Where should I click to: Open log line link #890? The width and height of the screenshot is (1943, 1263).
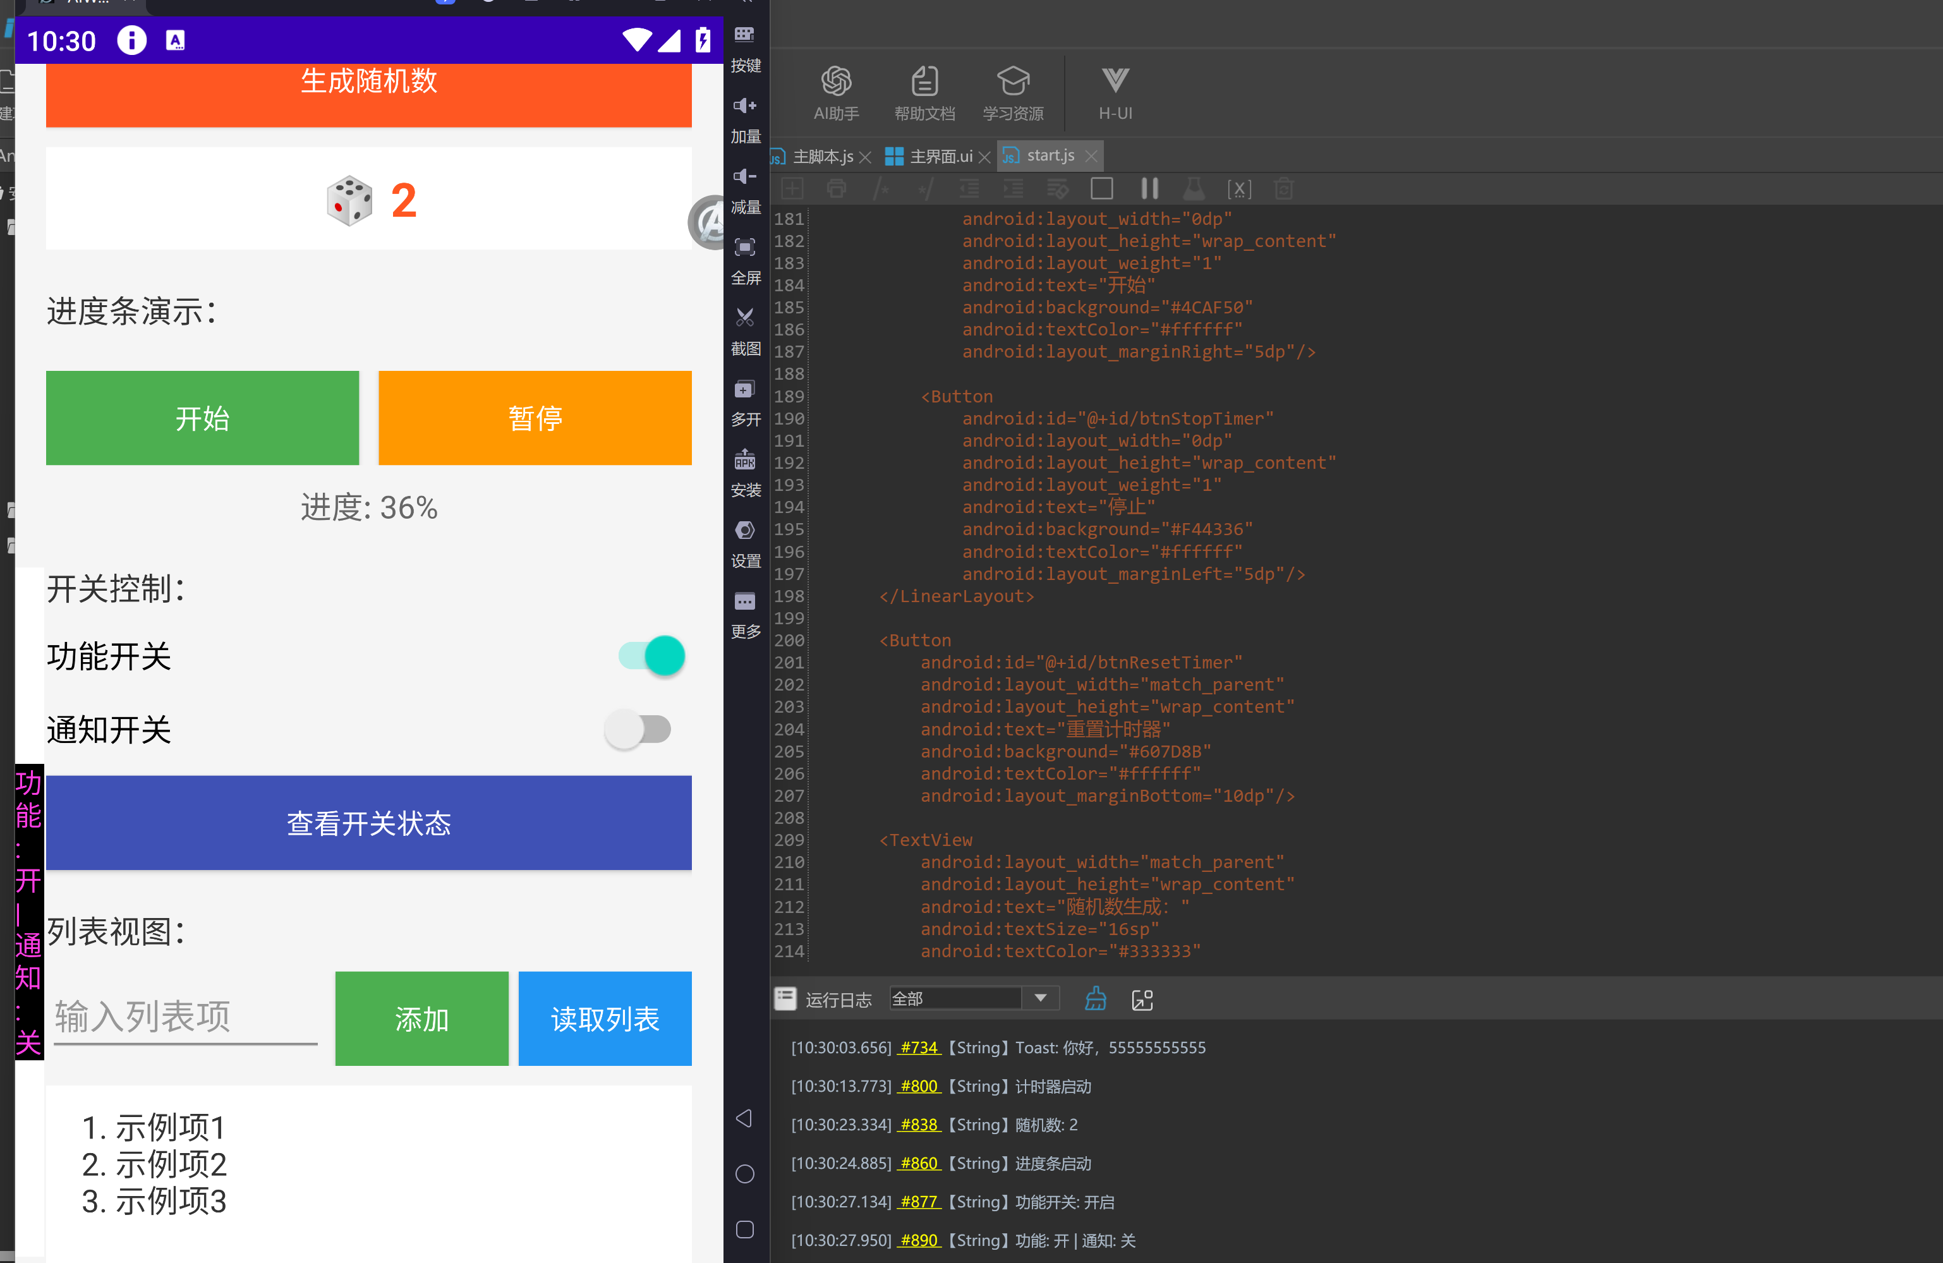point(919,1240)
